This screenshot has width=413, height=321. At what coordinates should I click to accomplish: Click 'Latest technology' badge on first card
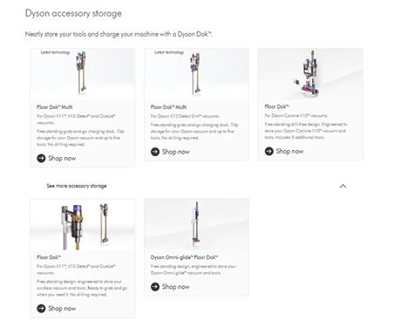(x=56, y=52)
